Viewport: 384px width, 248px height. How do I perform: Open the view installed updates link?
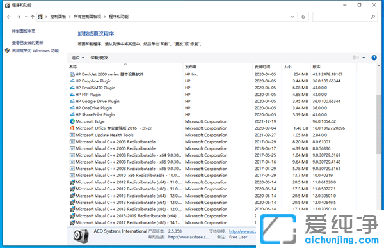28,43
